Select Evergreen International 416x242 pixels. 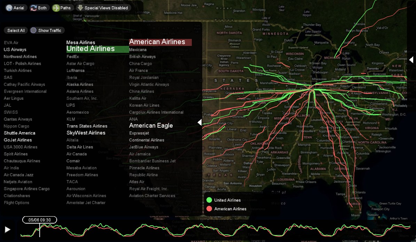coord(25,91)
